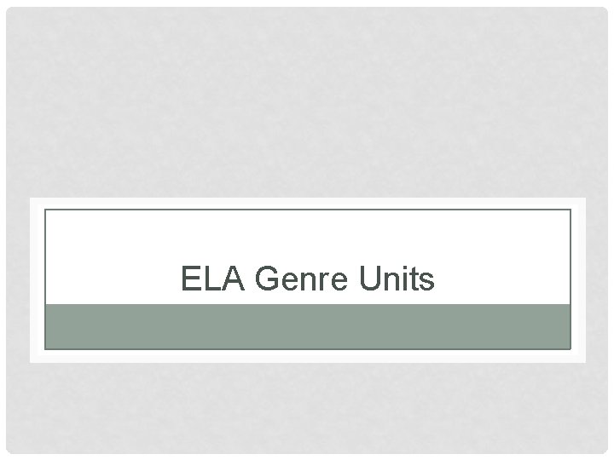Click the gray background beneath the title frame
Screen dimensions: 614x460
point(308,408)
